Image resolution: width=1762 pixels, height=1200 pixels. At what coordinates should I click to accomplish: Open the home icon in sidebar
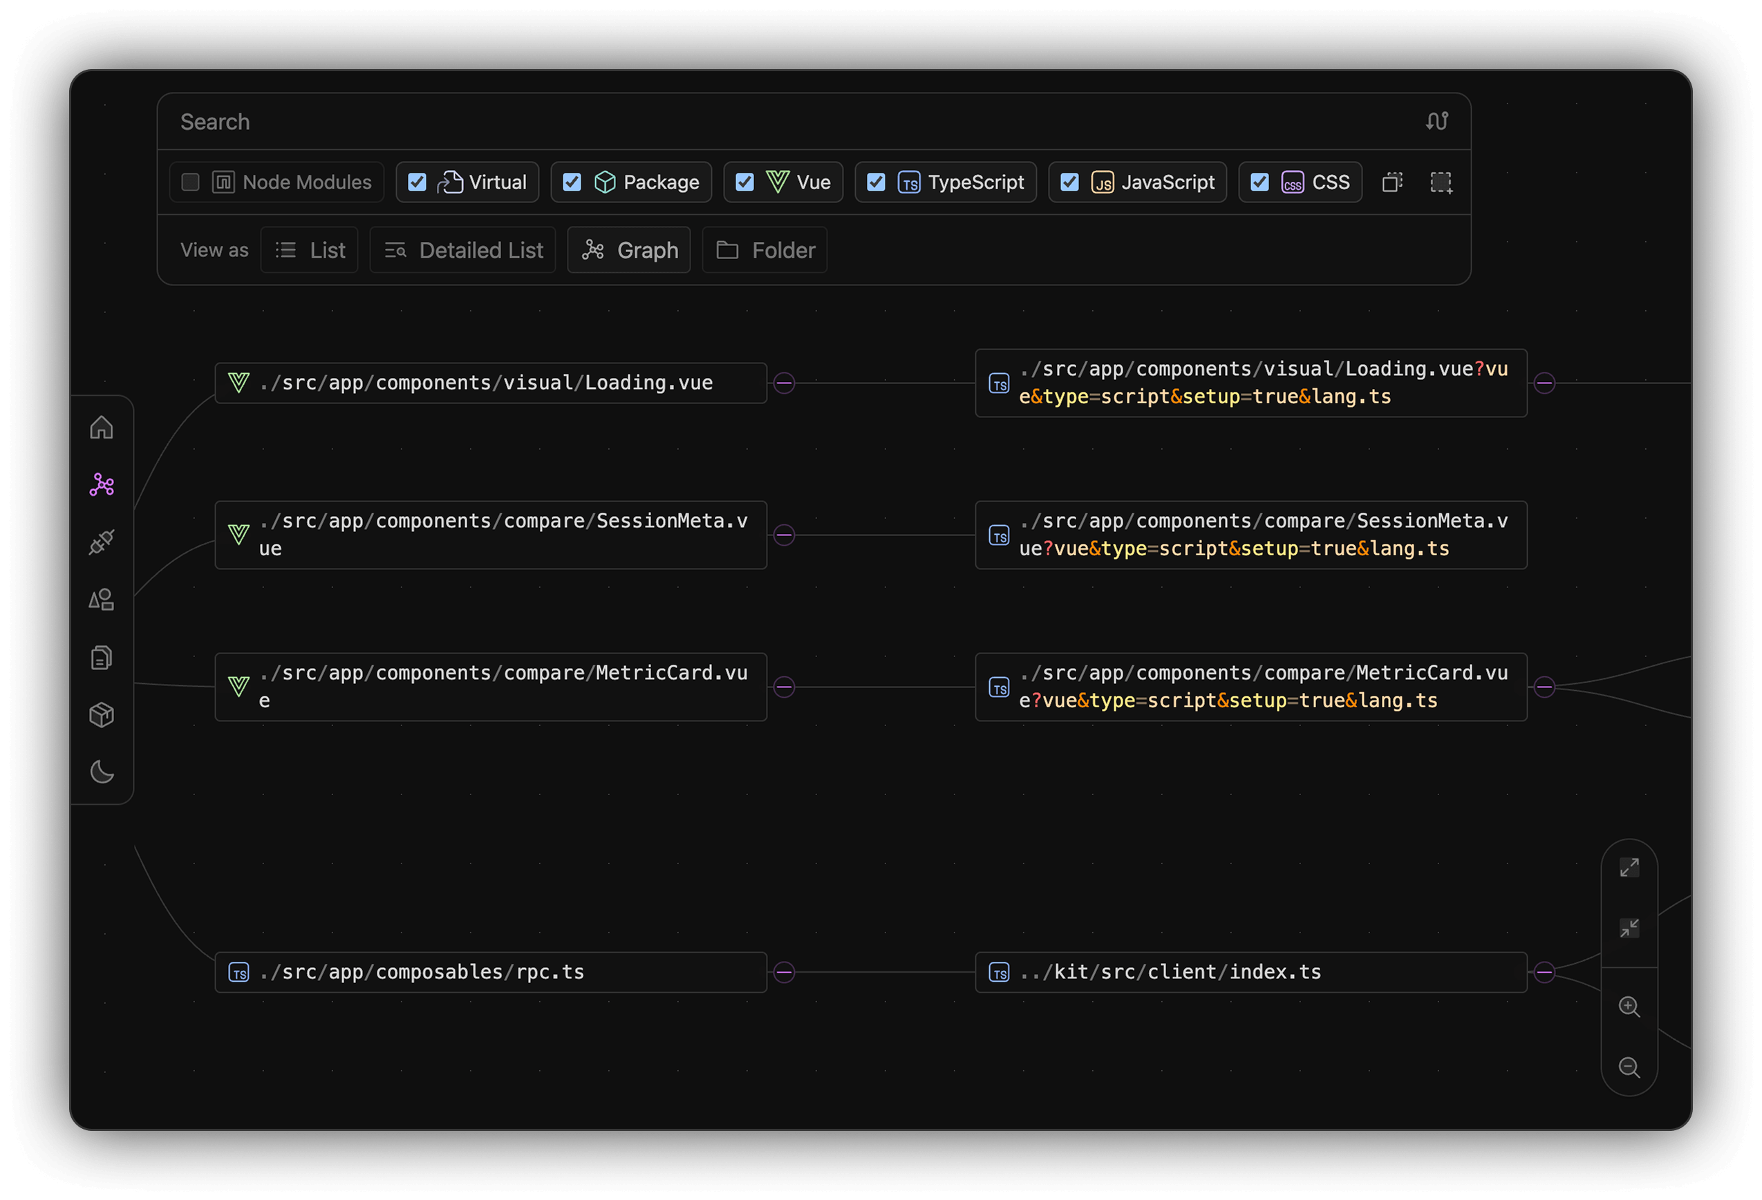point(102,428)
